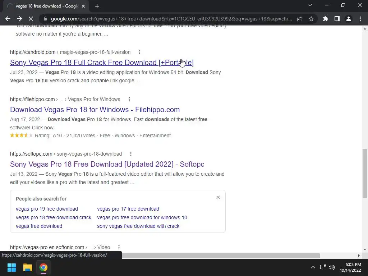Image resolution: width=368 pixels, height=276 pixels.
Task: Click the People also search for heading
Action: point(41,199)
